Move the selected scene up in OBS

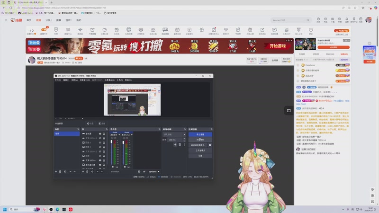(x=70, y=171)
